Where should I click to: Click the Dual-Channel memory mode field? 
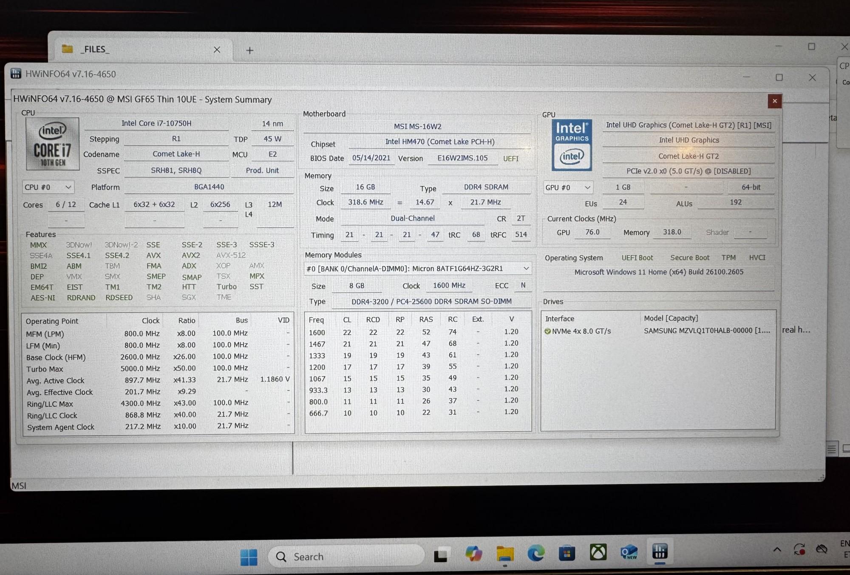click(x=412, y=218)
